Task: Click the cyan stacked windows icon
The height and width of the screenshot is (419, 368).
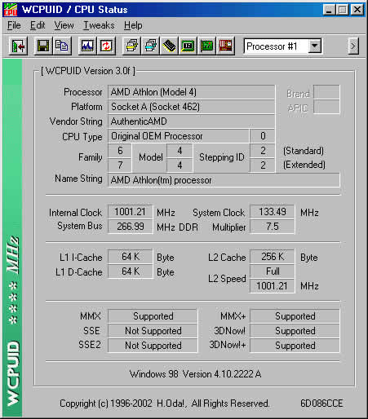Action: 150,46
